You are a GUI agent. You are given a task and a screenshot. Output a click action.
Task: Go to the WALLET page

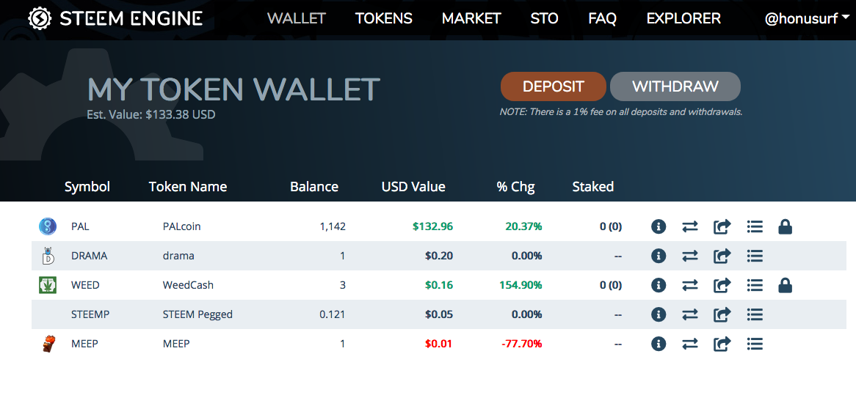click(x=297, y=18)
